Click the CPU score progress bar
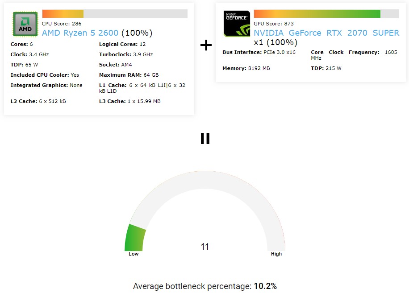 click(x=115, y=14)
